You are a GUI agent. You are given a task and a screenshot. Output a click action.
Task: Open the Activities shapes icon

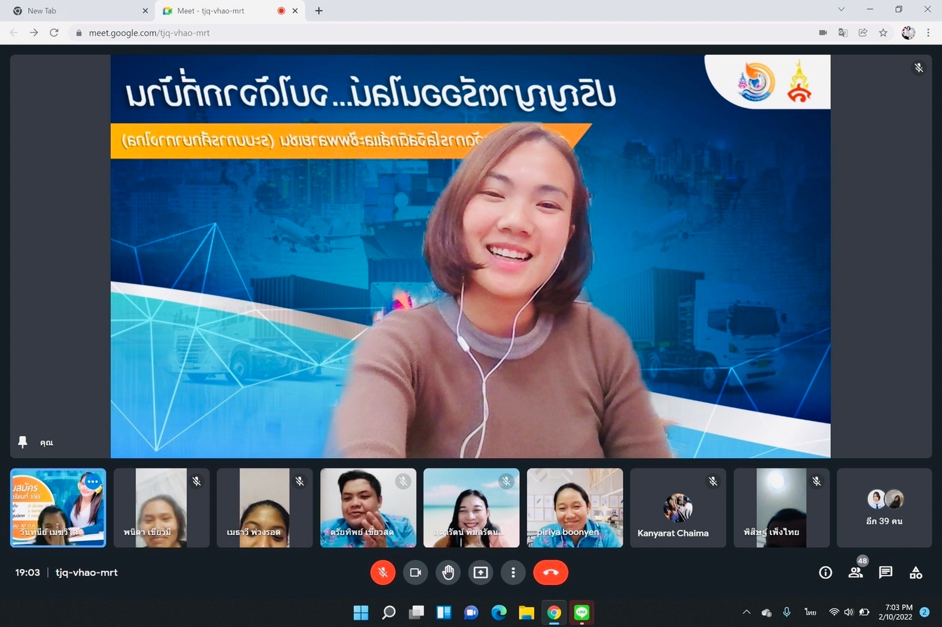(916, 572)
